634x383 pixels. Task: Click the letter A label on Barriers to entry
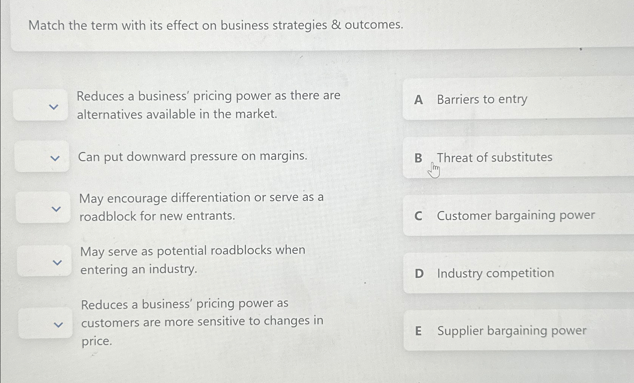tap(418, 99)
